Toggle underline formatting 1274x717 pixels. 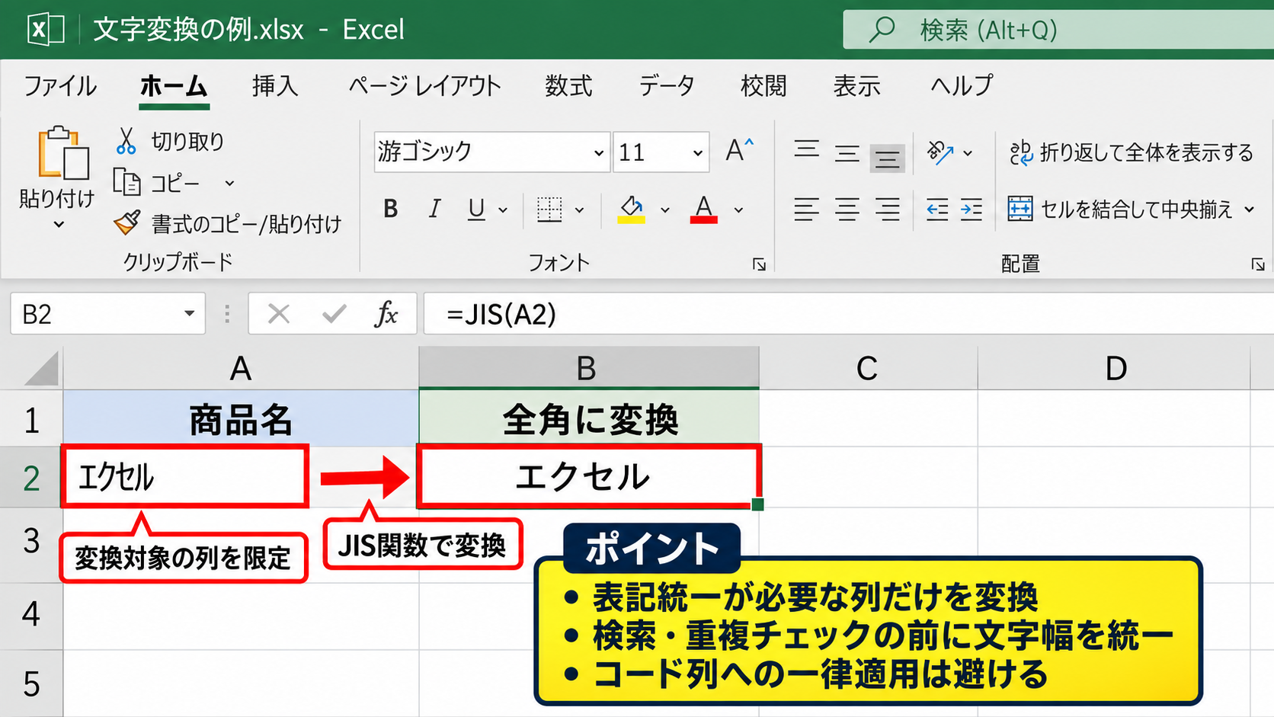point(477,209)
